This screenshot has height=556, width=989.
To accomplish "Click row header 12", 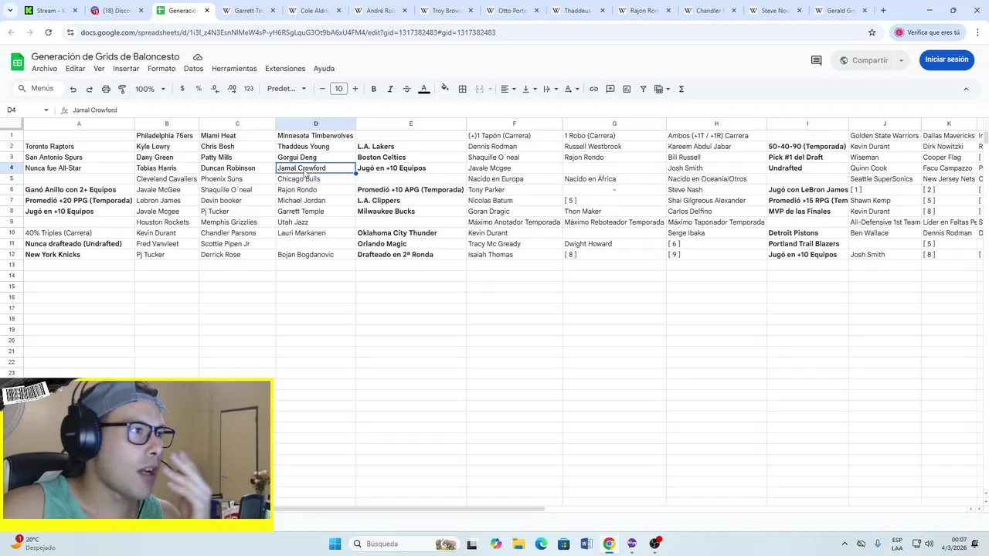I will pyautogui.click(x=12, y=255).
